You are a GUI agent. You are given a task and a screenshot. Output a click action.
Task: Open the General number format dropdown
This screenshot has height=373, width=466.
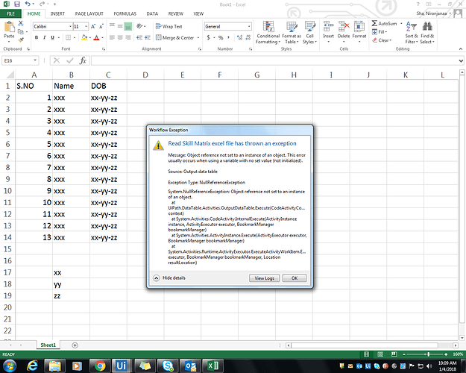point(249,26)
